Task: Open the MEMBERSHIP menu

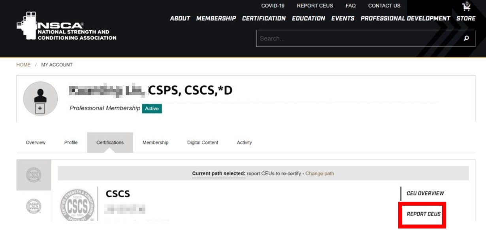Action: point(216,18)
